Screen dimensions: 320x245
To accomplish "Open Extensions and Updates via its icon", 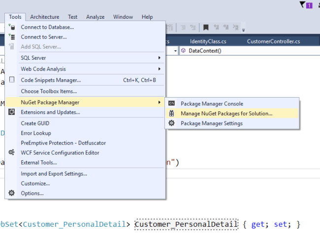I will [x=12, y=112].
